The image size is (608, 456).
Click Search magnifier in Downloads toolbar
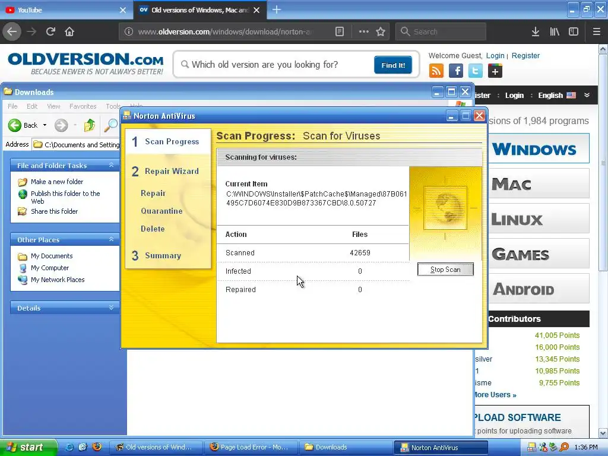click(111, 125)
